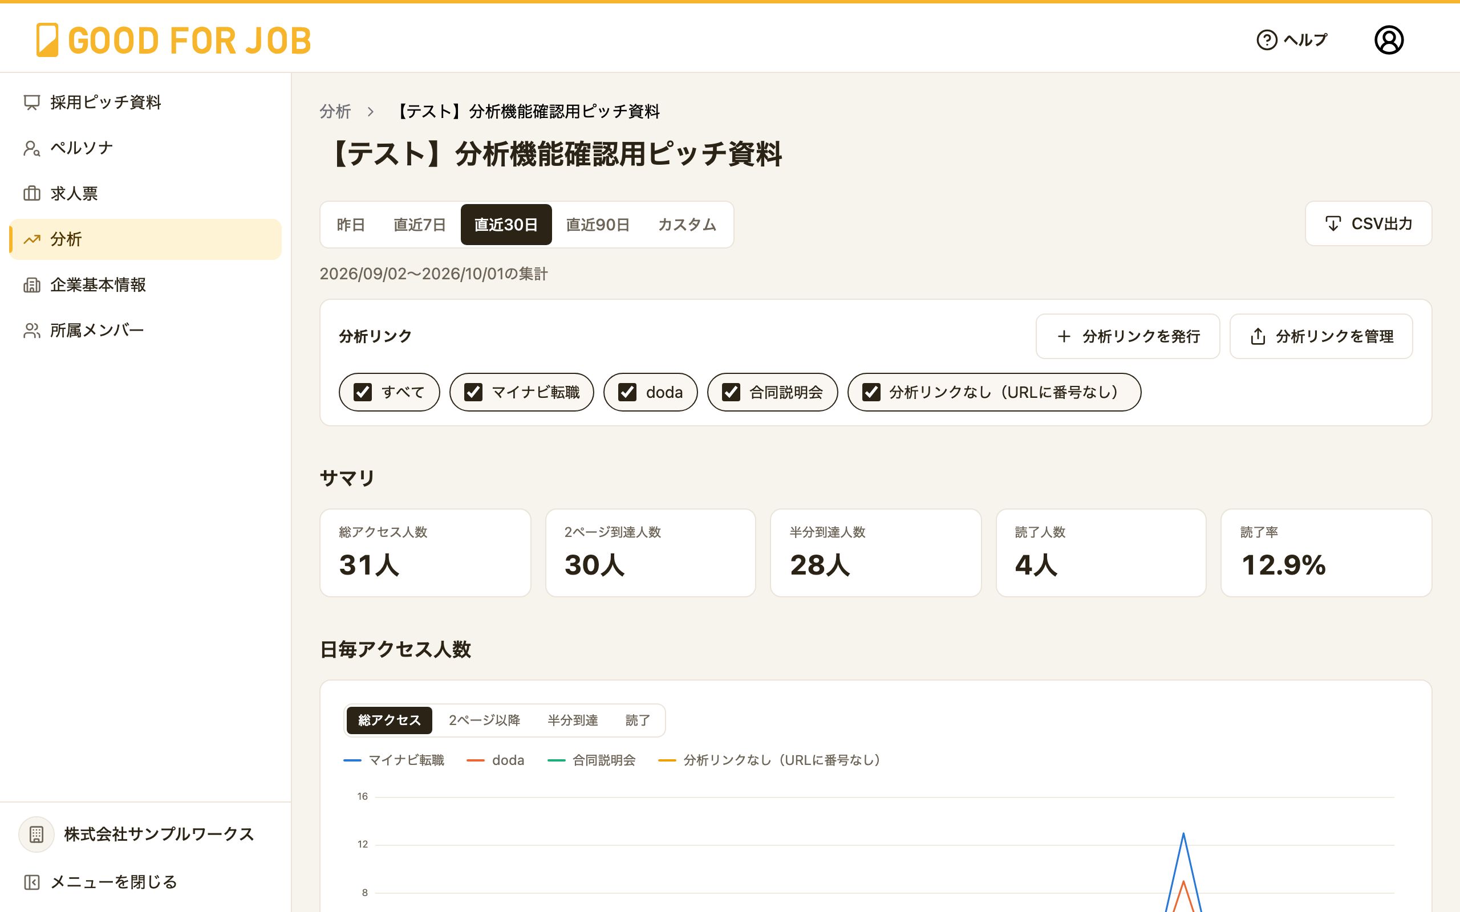This screenshot has height=912, width=1460.
Task: Click the CSV出力 button label
Action: (1381, 224)
